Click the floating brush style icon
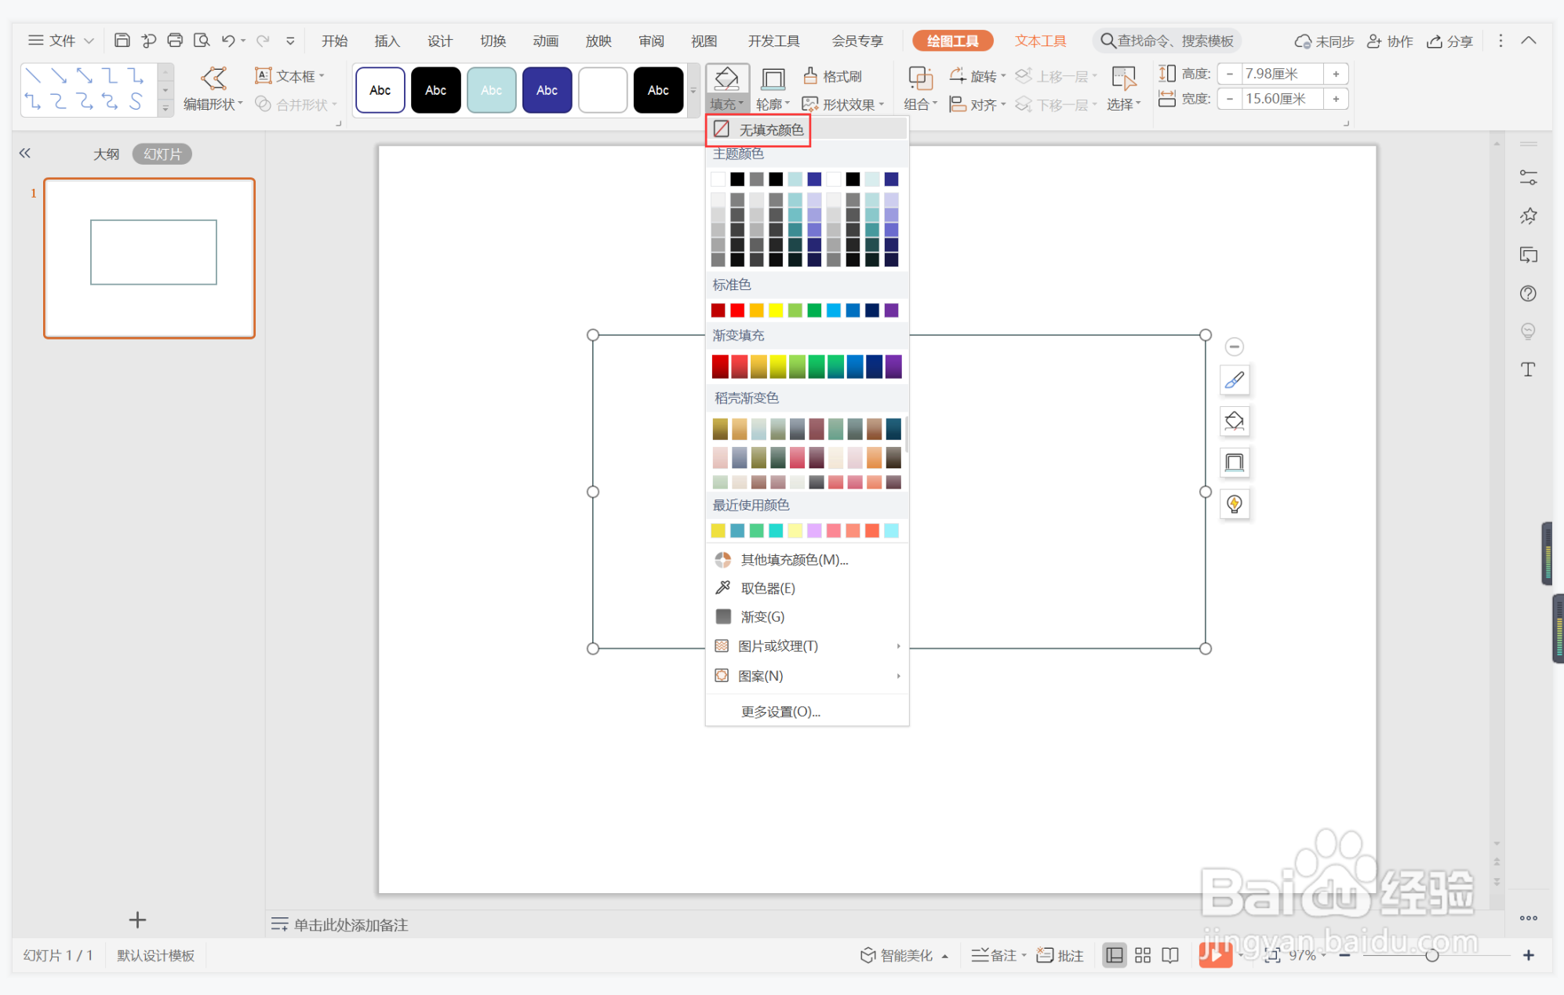Viewport: 1564px width, 995px height. point(1234,381)
